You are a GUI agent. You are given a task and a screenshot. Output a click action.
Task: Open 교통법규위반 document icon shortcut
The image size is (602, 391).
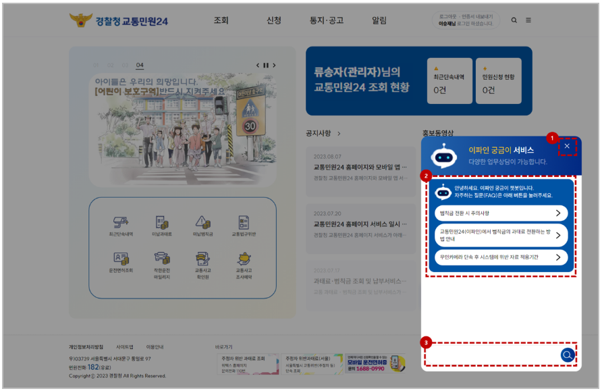point(244,226)
